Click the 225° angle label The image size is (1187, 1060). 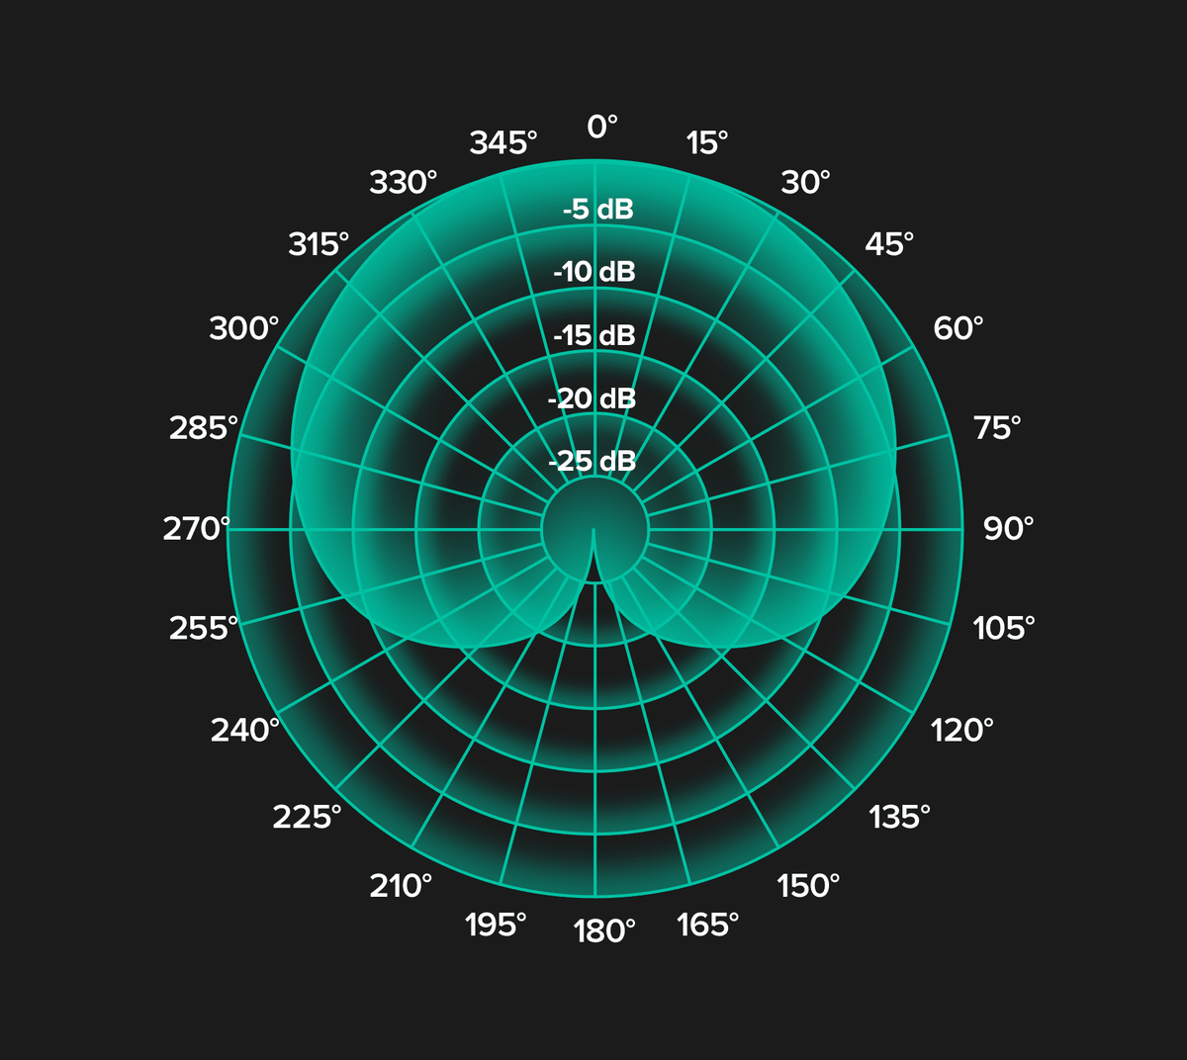(307, 817)
